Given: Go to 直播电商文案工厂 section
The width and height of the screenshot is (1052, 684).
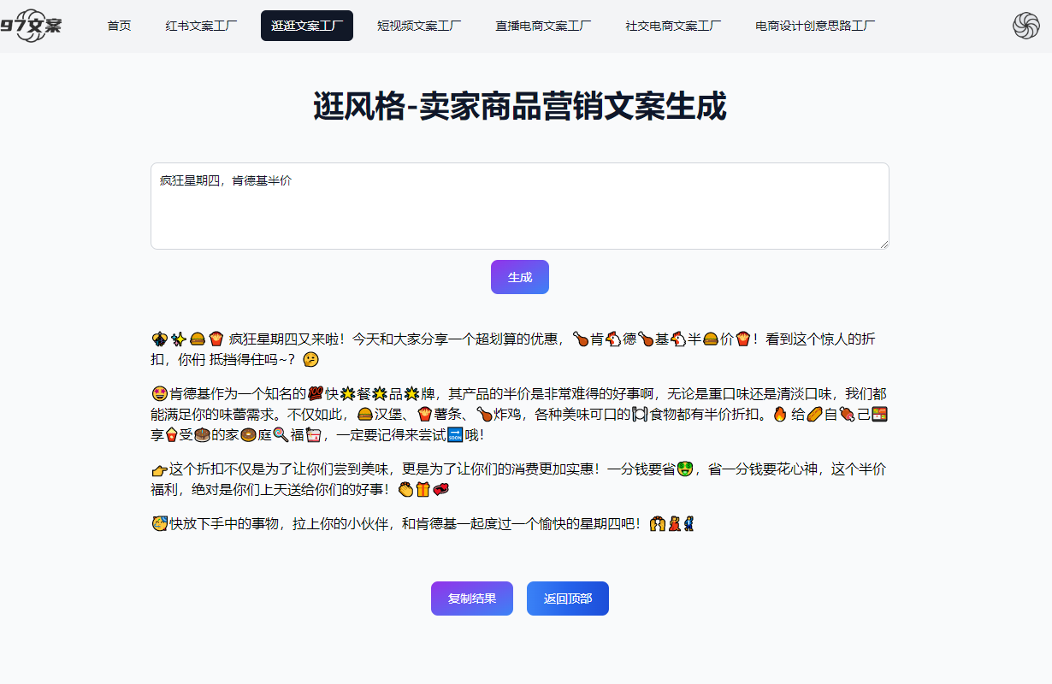Looking at the screenshot, I should 541,26.
